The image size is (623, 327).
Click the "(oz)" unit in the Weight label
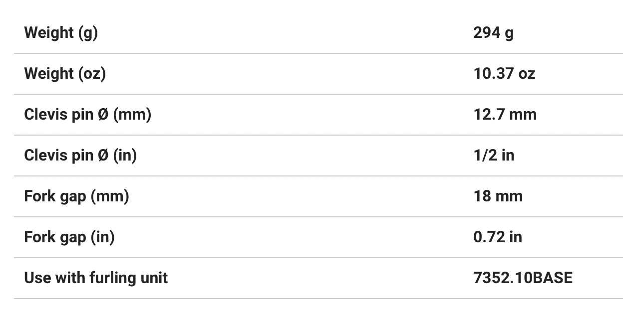(92, 74)
